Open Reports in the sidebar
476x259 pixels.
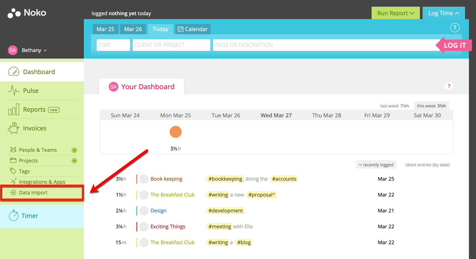[34, 109]
